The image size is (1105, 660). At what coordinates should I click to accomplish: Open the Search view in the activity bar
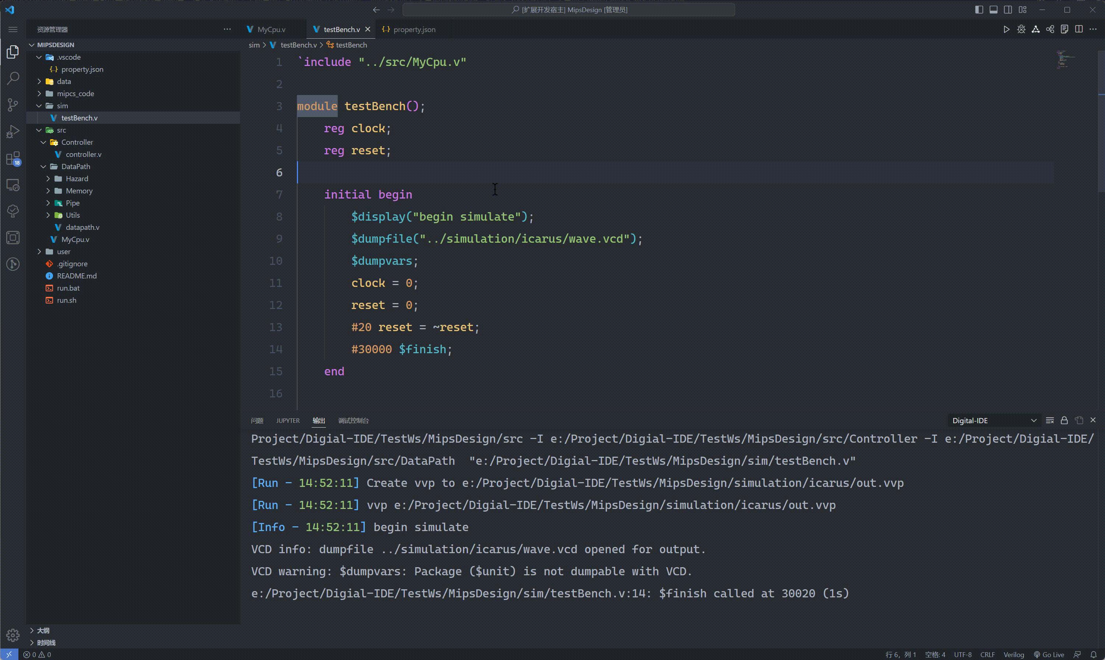click(13, 78)
